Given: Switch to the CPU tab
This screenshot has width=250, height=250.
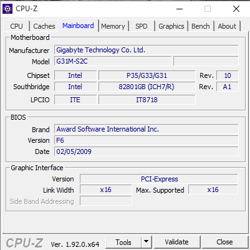Looking at the screenshot, I should click(x=16, y=26).
